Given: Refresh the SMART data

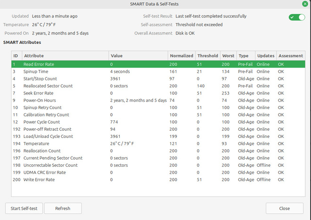Looking at the screenshot, I should pyautogui.click(x=63, y=208).
